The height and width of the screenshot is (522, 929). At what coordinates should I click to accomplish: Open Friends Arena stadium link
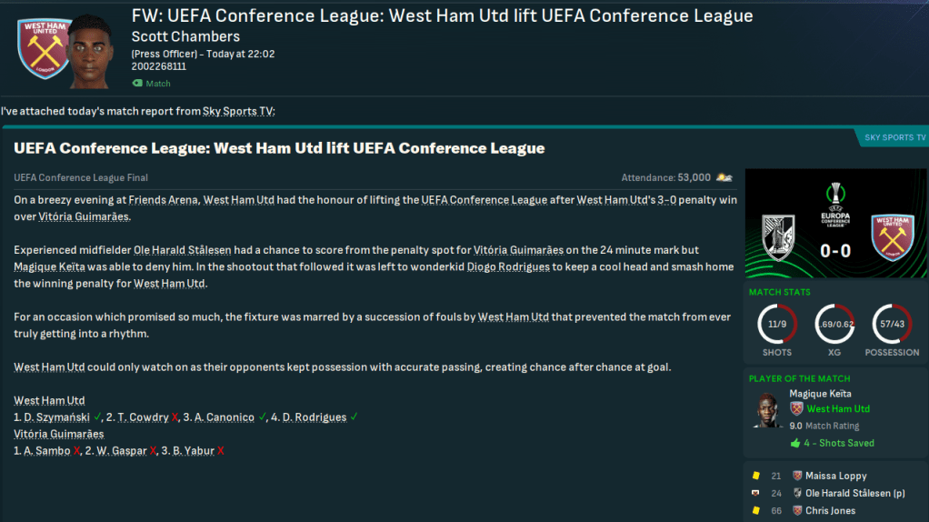[x=163, y=199]
